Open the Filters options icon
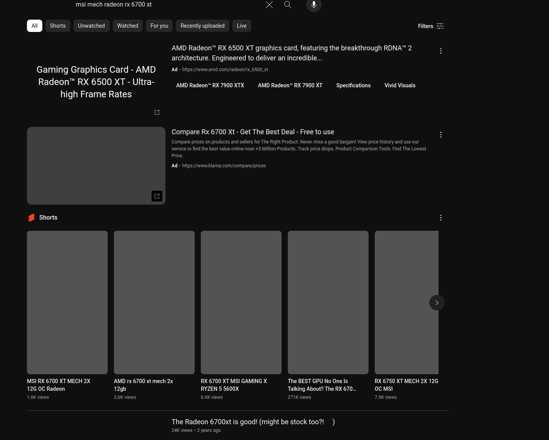Image resolution: width=549 pixels, height=440 pixels. point(440,26)
